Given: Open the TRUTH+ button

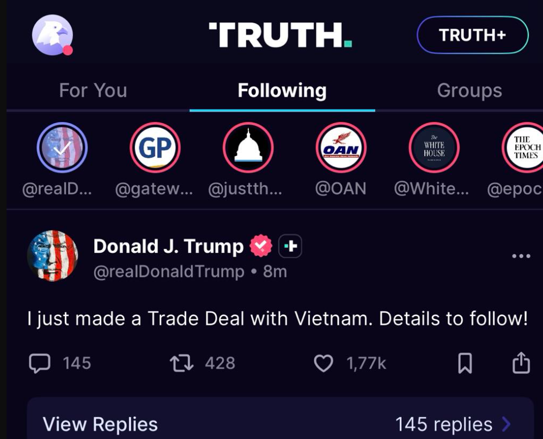Looking at the screenshot, I should tap(472, 35).
